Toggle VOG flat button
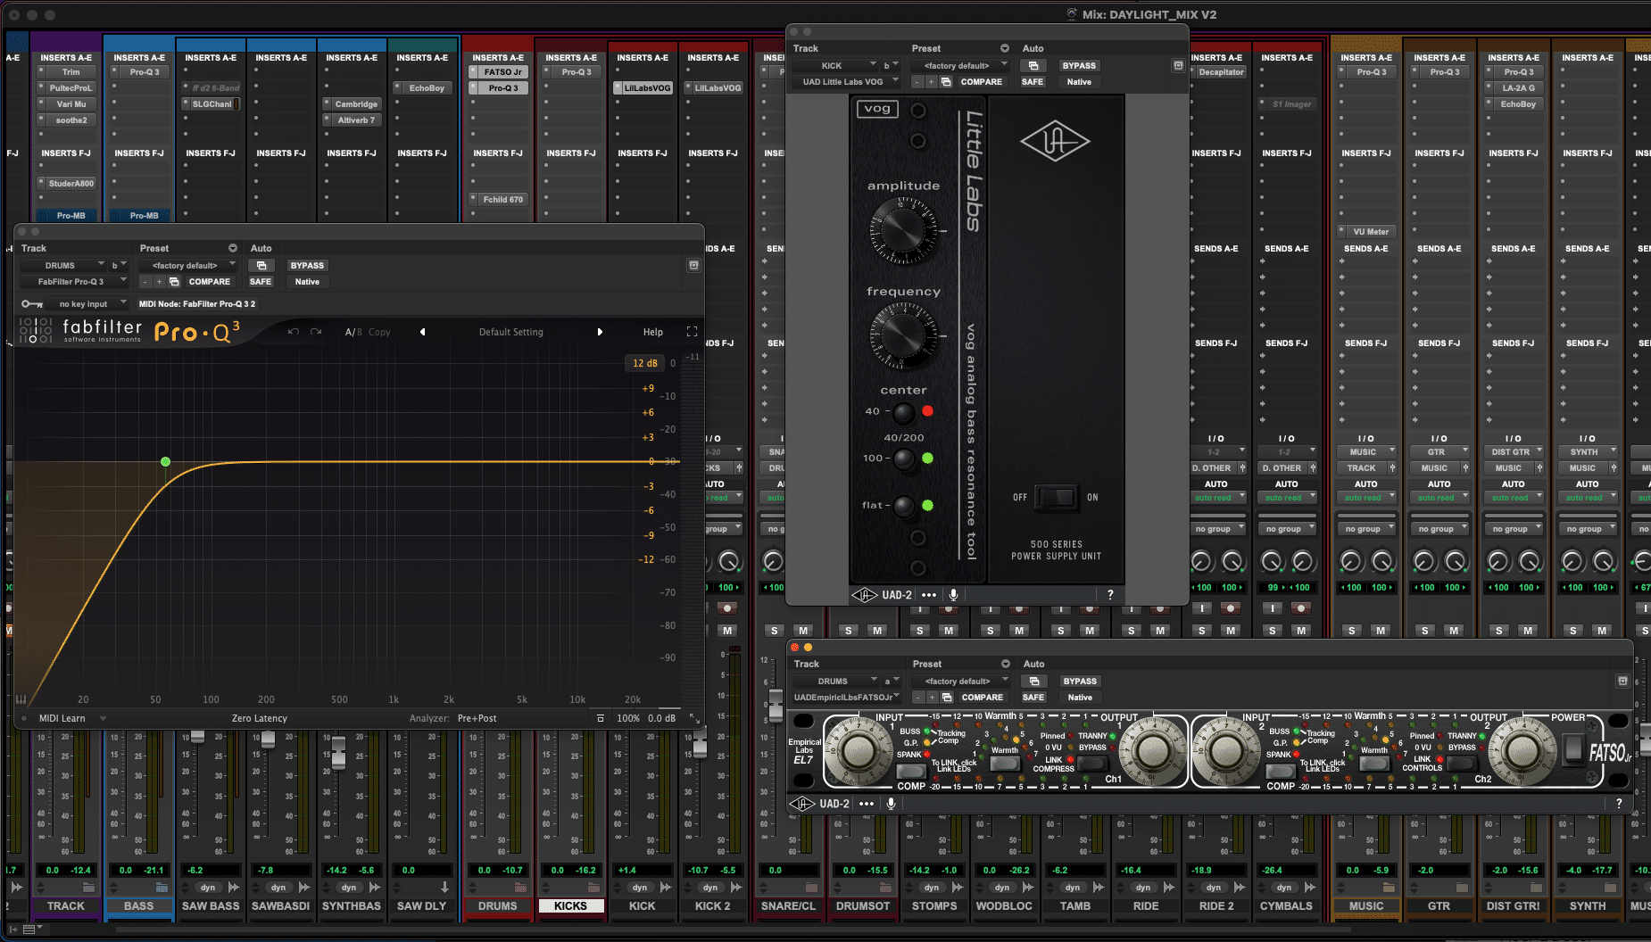This screenshot has width=1651, height=942. [904, 506]
